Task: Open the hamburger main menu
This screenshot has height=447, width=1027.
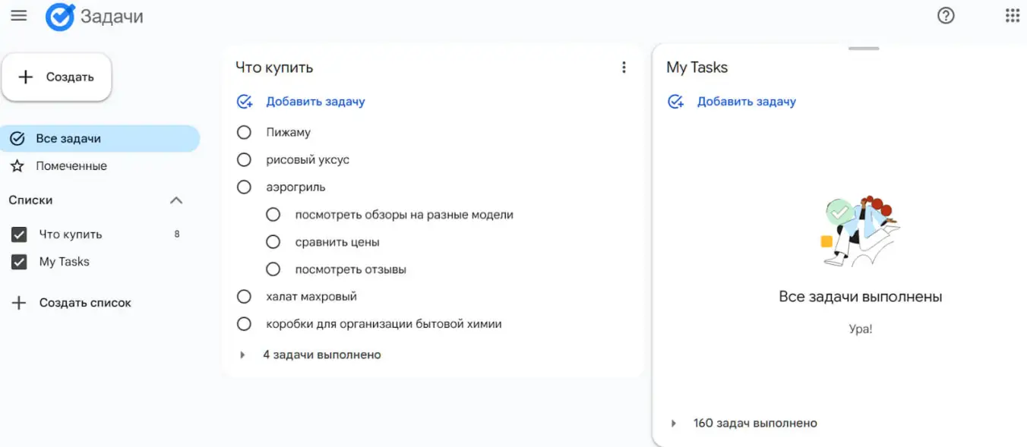Action: click(x=19, y=16)
